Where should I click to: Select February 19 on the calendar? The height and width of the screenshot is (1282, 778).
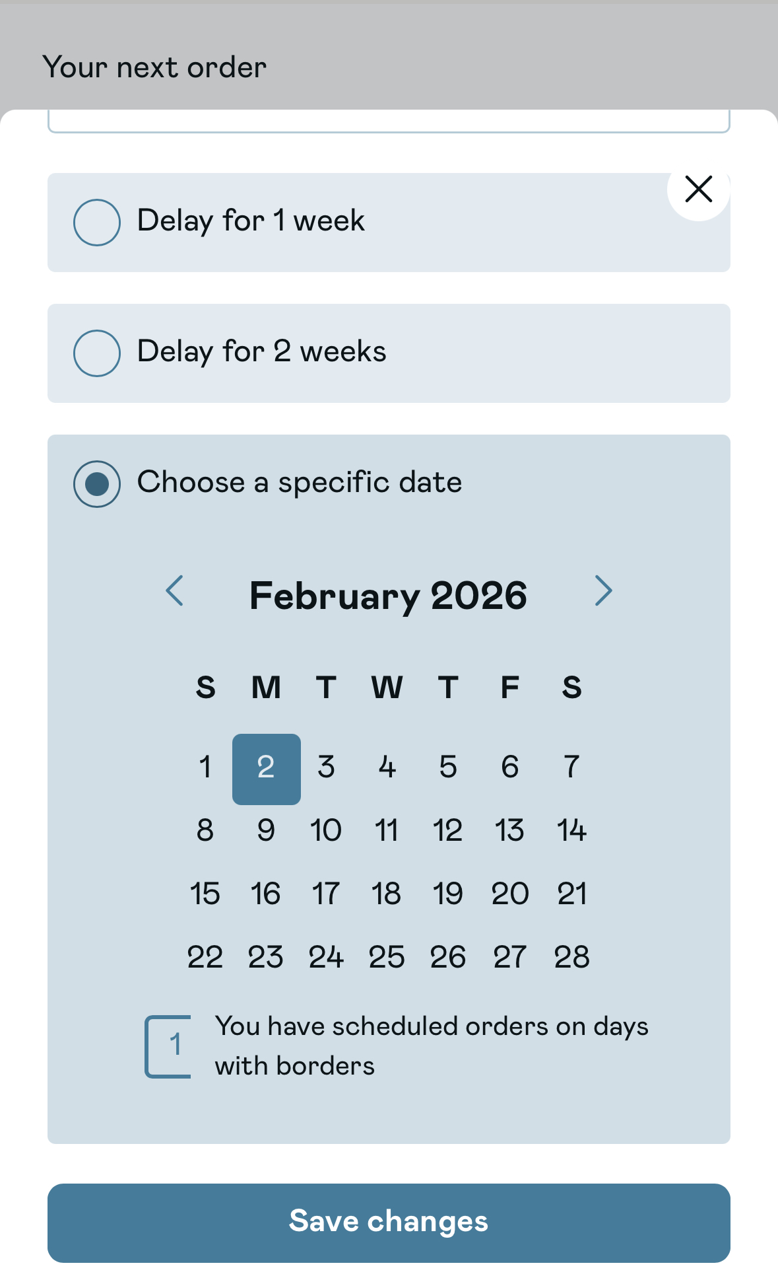(448, 894)
